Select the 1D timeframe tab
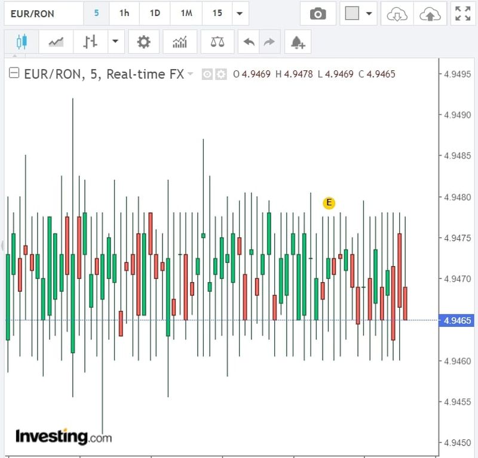Screen dimensions: 478x458 (x=155, y=13)
